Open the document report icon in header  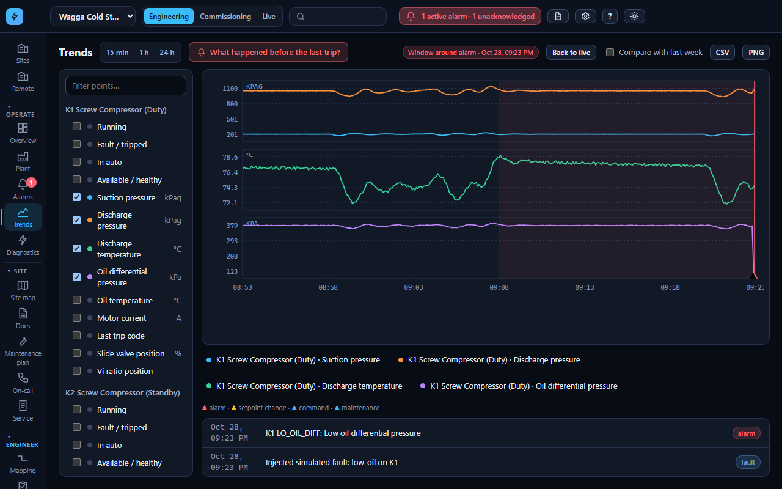(558, 17)
